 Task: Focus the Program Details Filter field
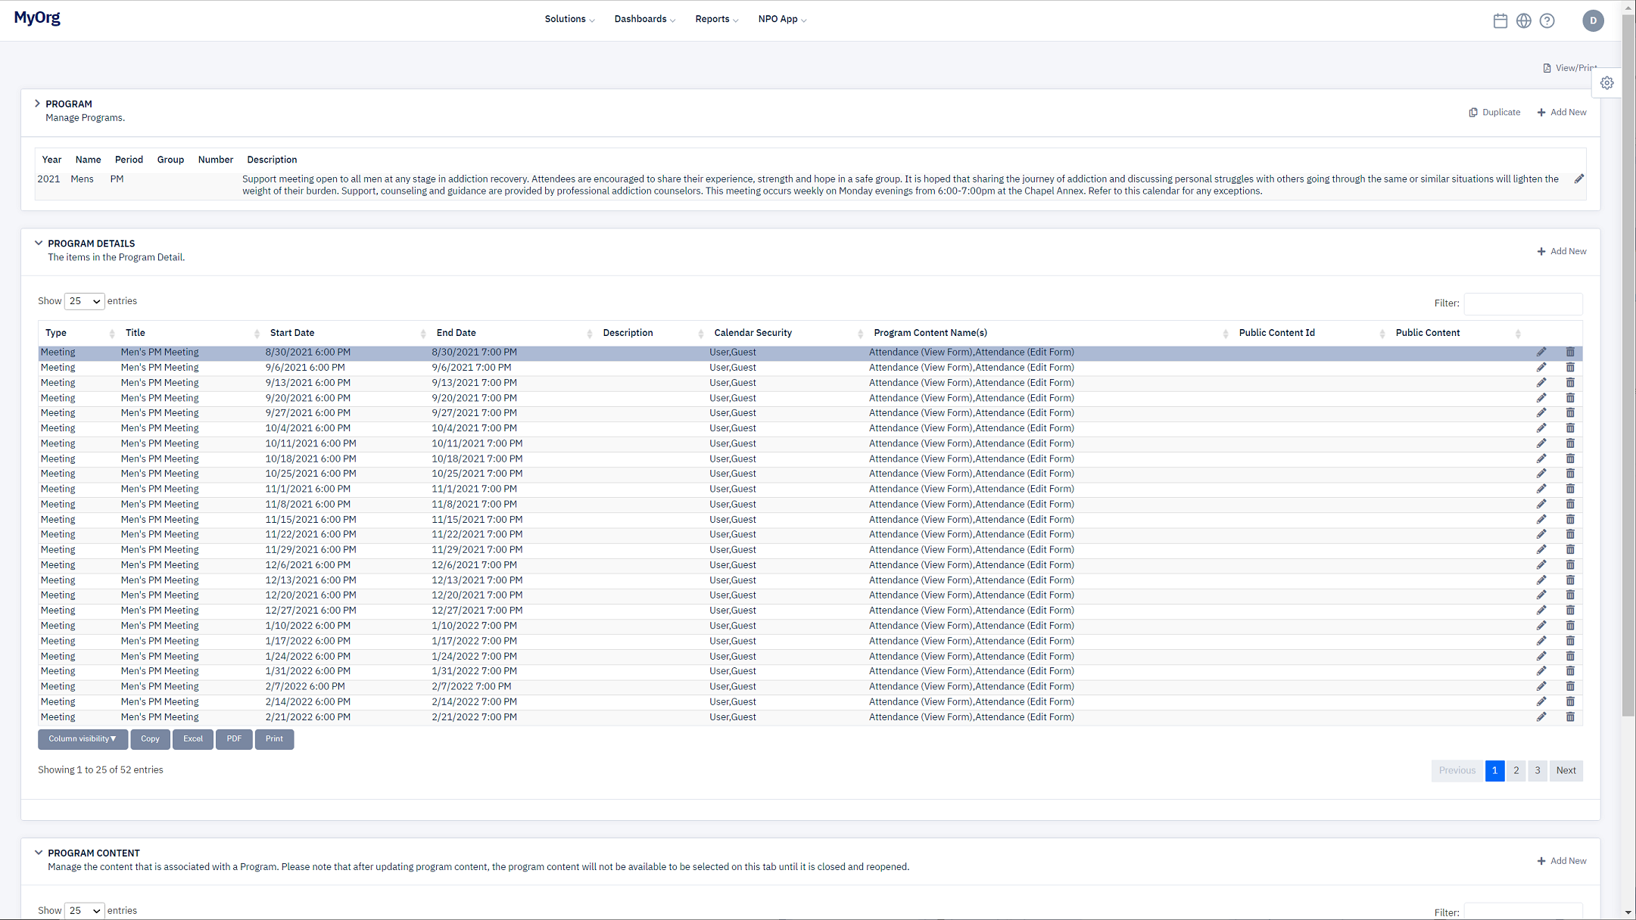(x=1522, y=303)
